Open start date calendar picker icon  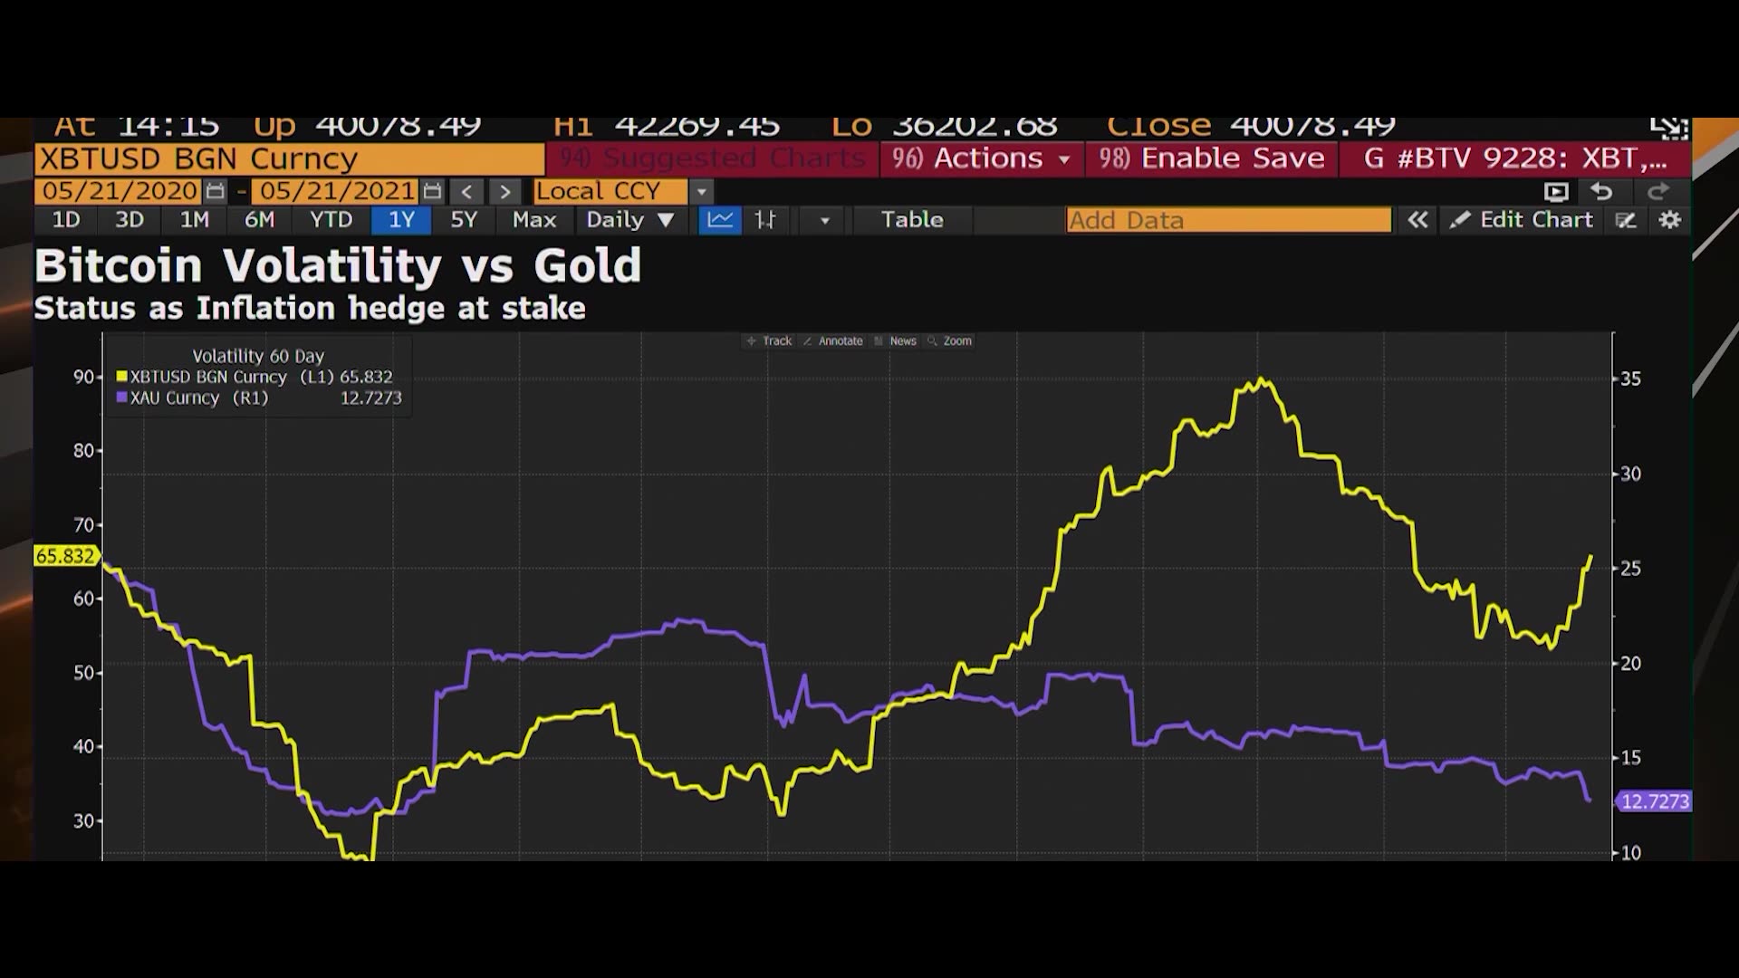tap(215, 191)
